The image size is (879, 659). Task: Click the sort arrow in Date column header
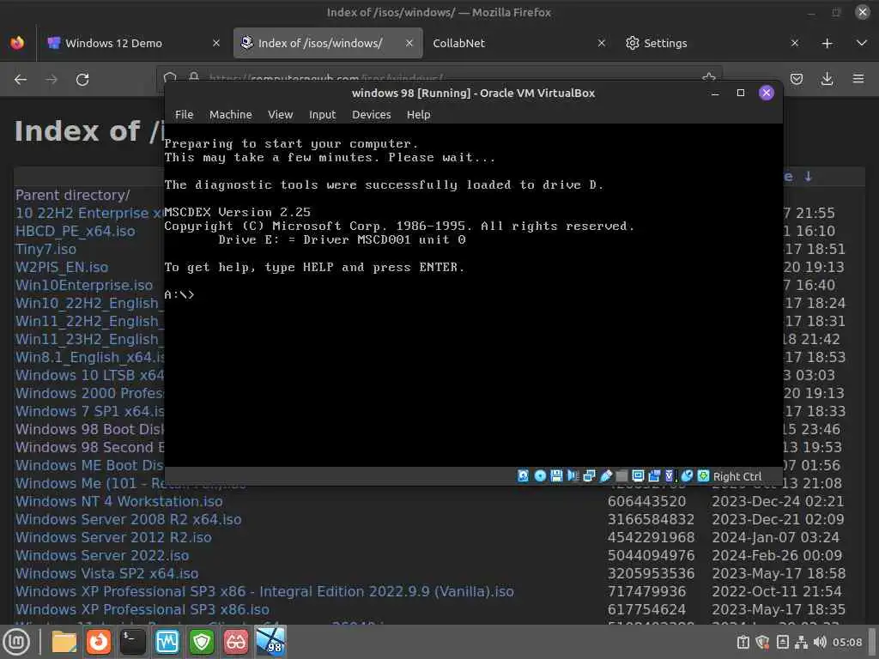[x=808, y=177]
